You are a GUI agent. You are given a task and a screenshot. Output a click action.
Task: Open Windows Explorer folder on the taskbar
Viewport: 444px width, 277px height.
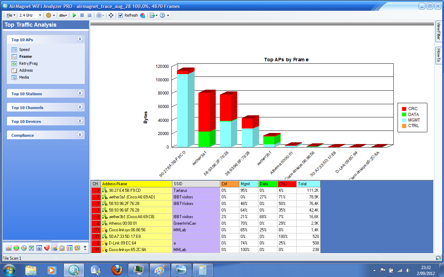[x=31, y=270]
